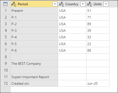Click the Units value 71
This screenshot has height=93, width=118.
98,17
